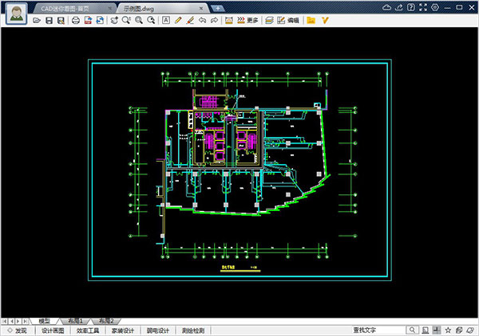Click the 编辑 edit button
479x336 pixels.
coord(288,20)
